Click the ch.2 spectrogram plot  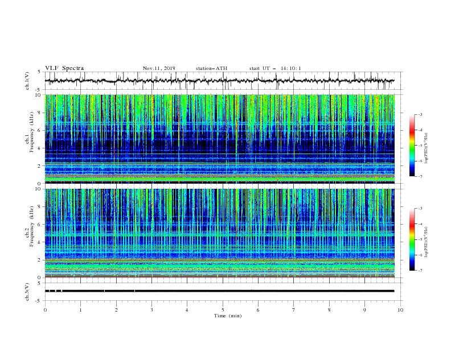point(219,233)
